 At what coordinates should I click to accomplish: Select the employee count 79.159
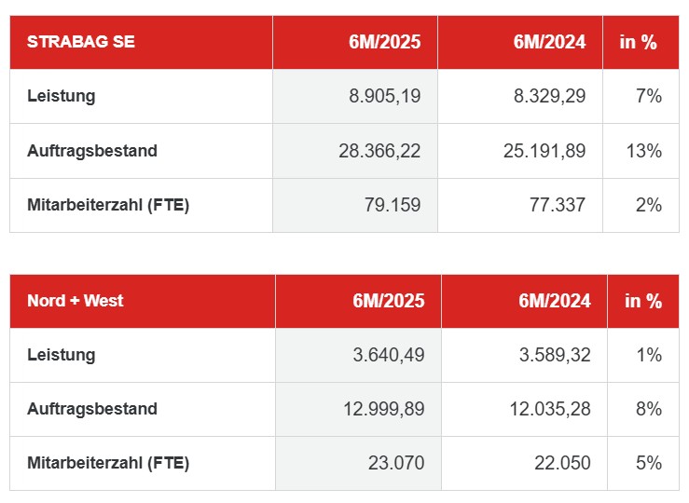coord(392,205)
